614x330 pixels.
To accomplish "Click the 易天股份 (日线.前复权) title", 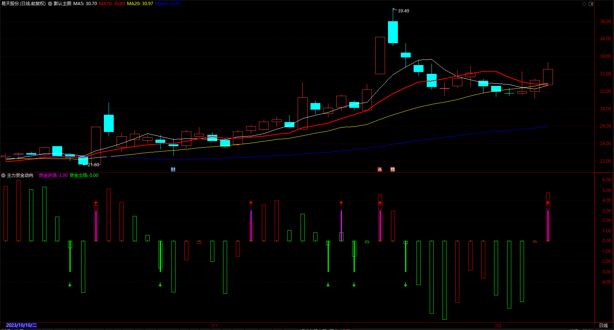I will click(24, 4).
